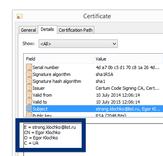The image size is (163, 156).
Task: Click the Certum Code Signing CA value
Action: coord(128,88)
